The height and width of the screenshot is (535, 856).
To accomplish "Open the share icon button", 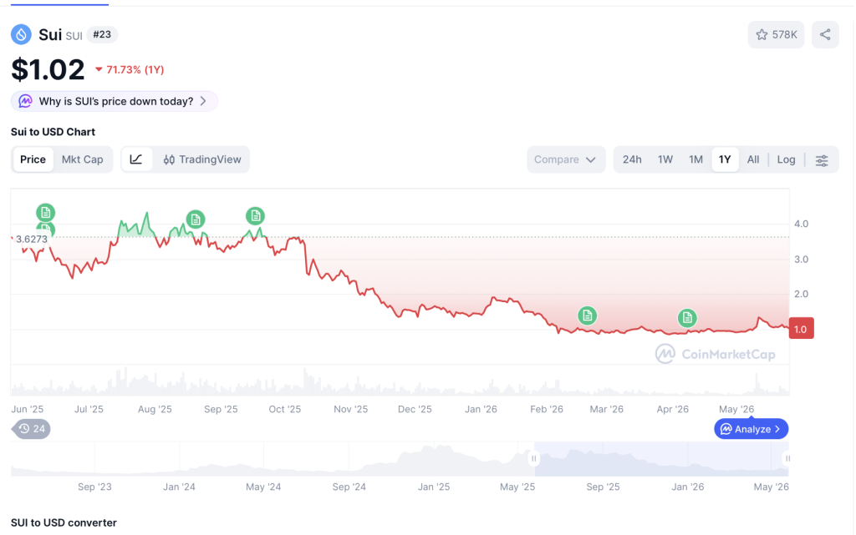I will 825,35.
